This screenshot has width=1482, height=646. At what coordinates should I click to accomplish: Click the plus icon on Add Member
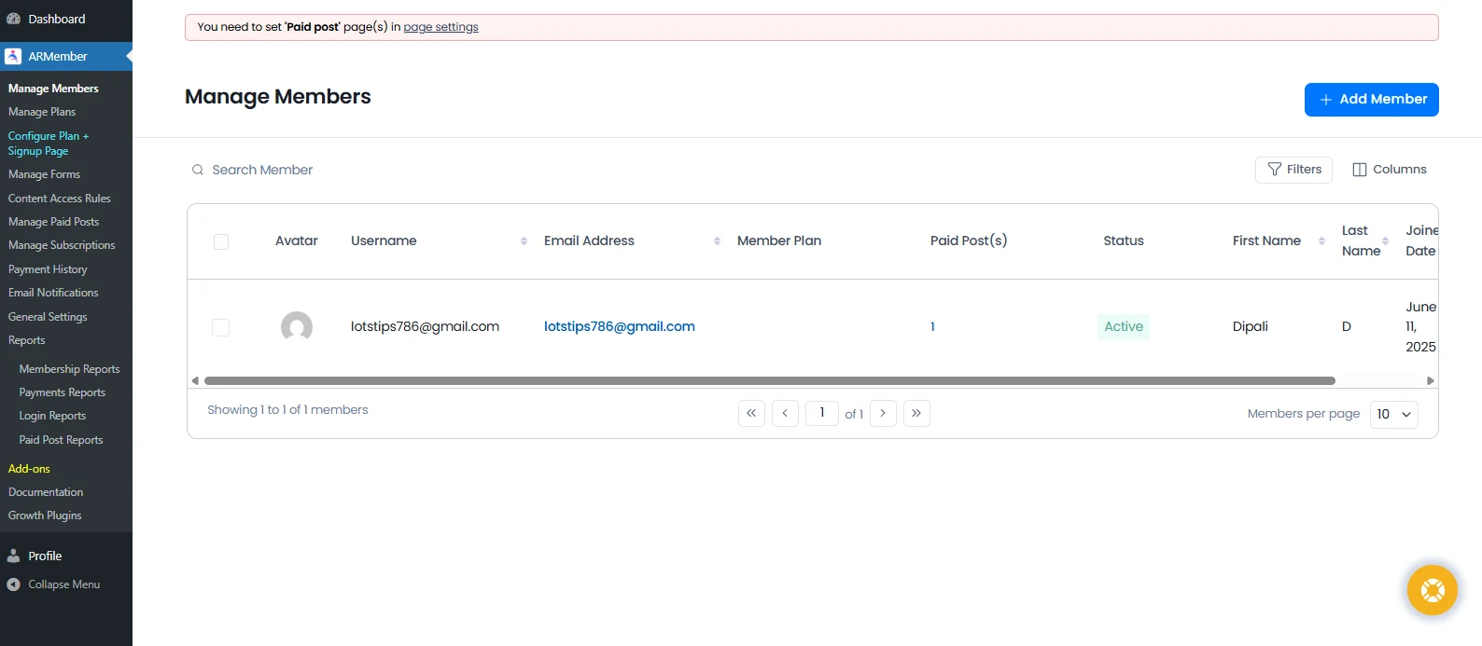pos(1325,100)
